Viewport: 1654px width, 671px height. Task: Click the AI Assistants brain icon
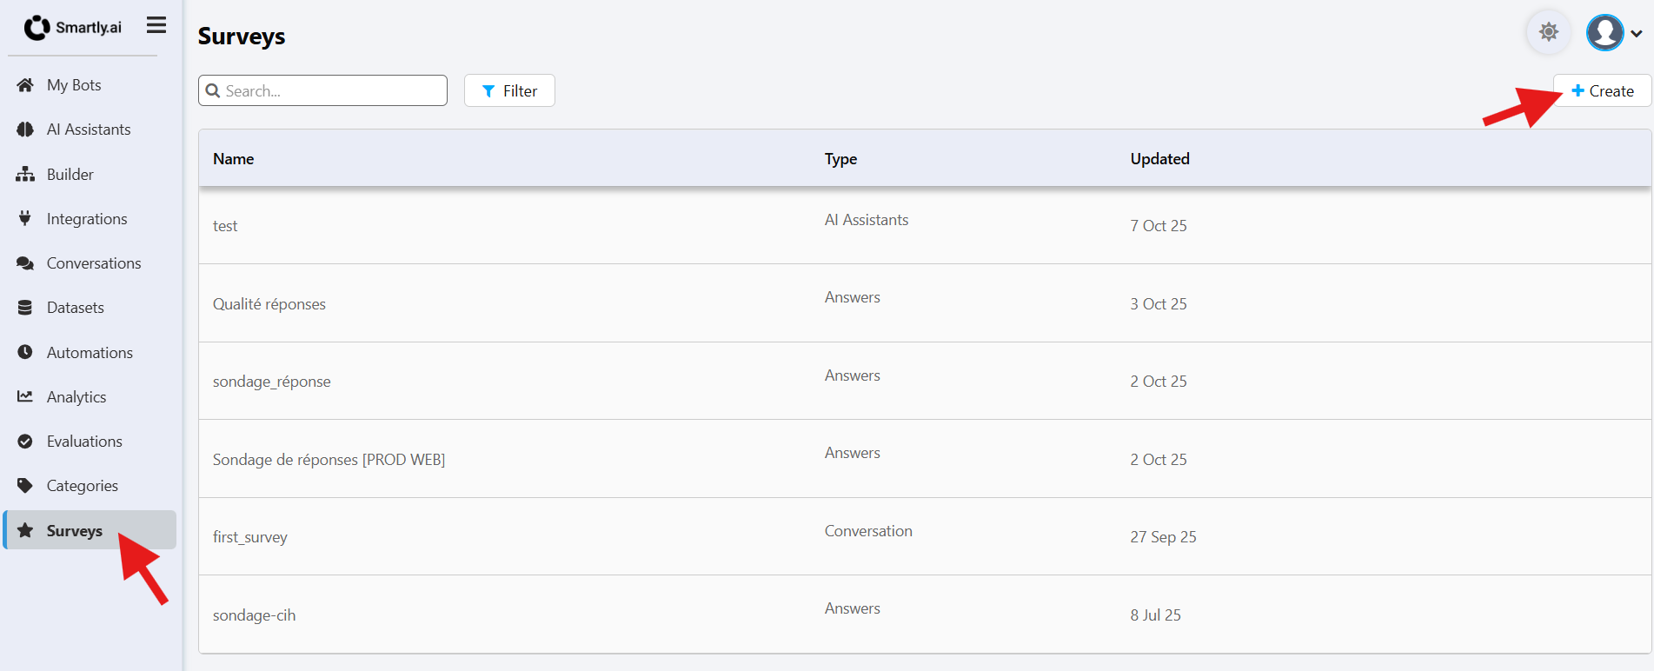pos(25,130)
